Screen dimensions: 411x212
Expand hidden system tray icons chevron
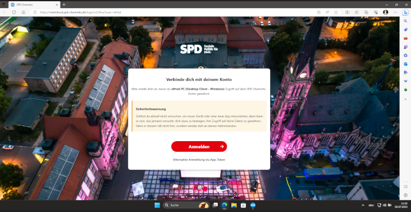click(x=363, y=205)
